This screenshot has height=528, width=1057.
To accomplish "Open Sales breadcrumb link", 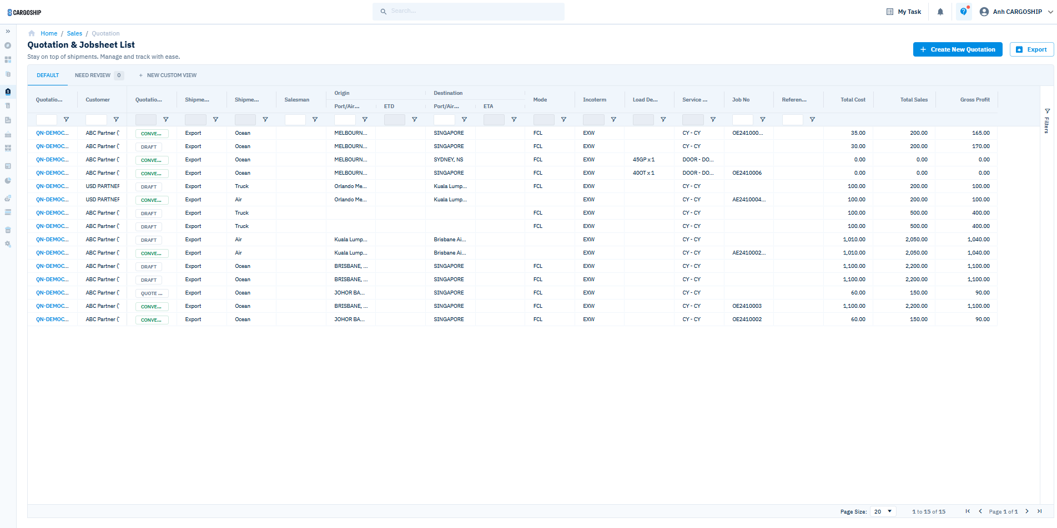I will coord(74,33).
